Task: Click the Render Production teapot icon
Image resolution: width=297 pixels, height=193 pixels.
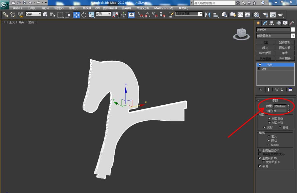Action: 280,15
